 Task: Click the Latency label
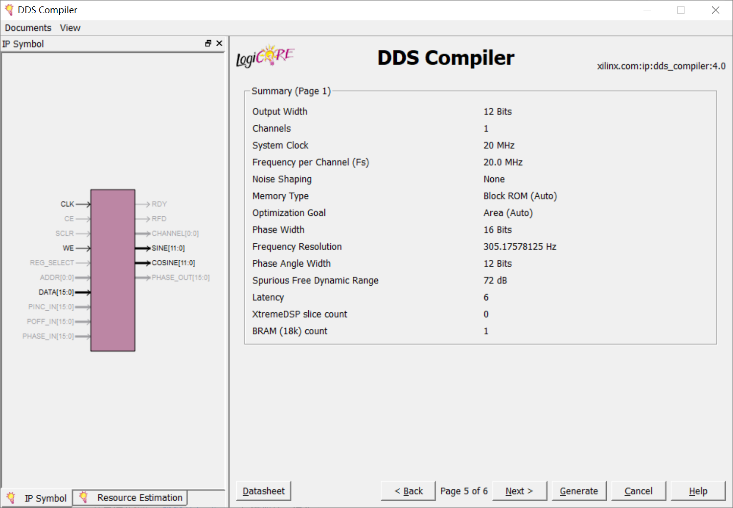(268, 298)
